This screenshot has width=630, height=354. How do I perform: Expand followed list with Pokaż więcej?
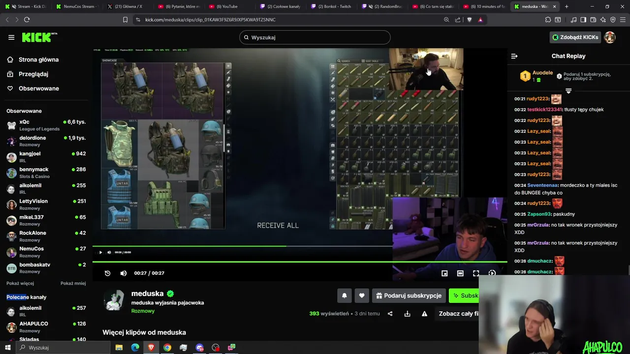tap(20, 284)
